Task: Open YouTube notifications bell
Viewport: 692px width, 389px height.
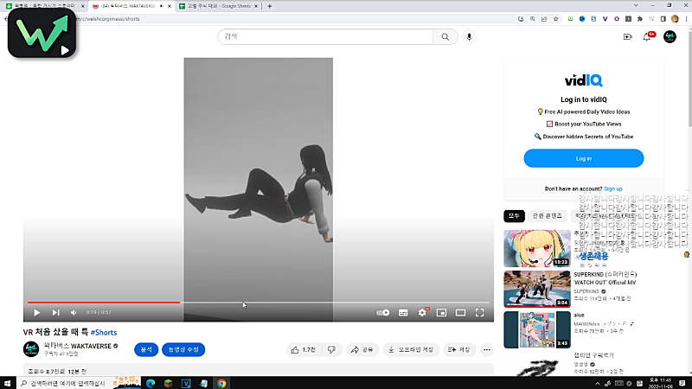Action: coord(647,36)
